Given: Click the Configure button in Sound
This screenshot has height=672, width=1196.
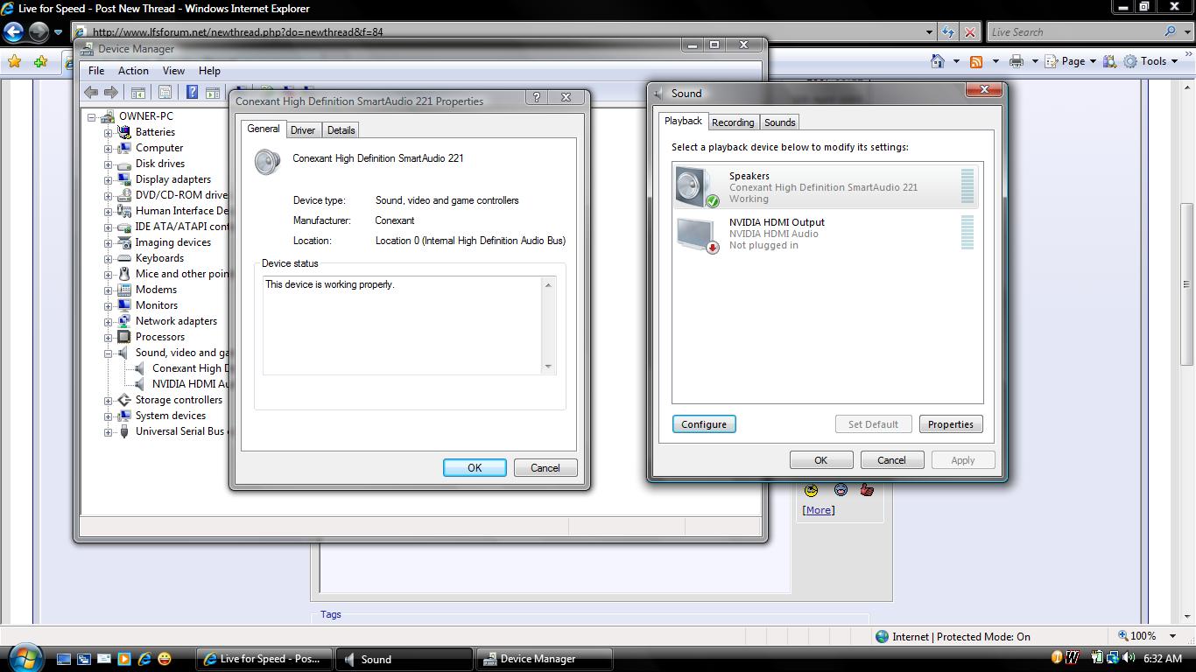Looking at the screenshot, I should tap(704, 424).
